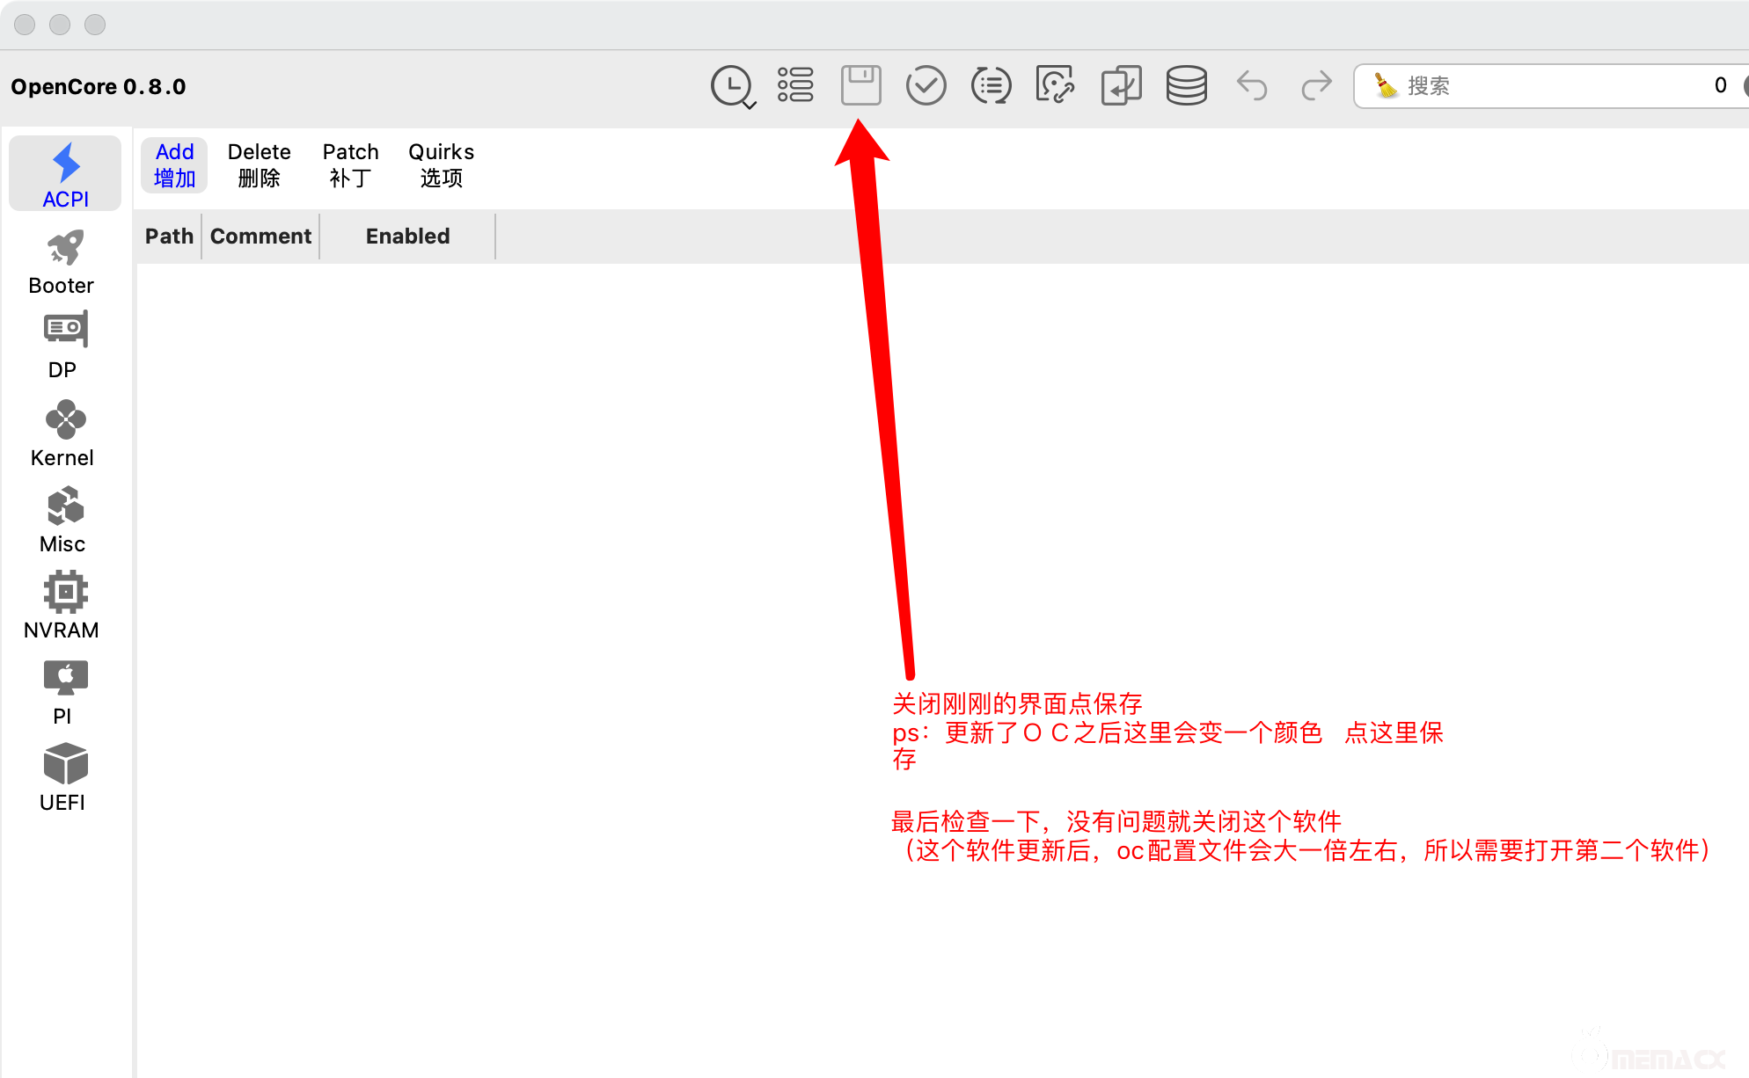1749x1078 pixels.
Task: Open recent files clock icon
Action: [731, 86]
